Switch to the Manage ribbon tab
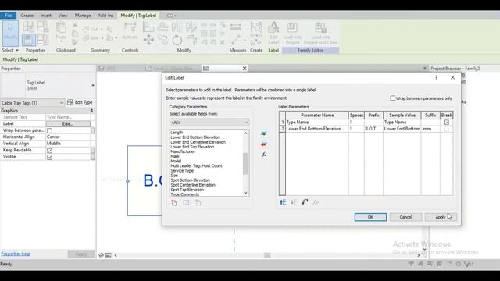The width and height of the screenshot is (500, 281). (x=83, y=16)
